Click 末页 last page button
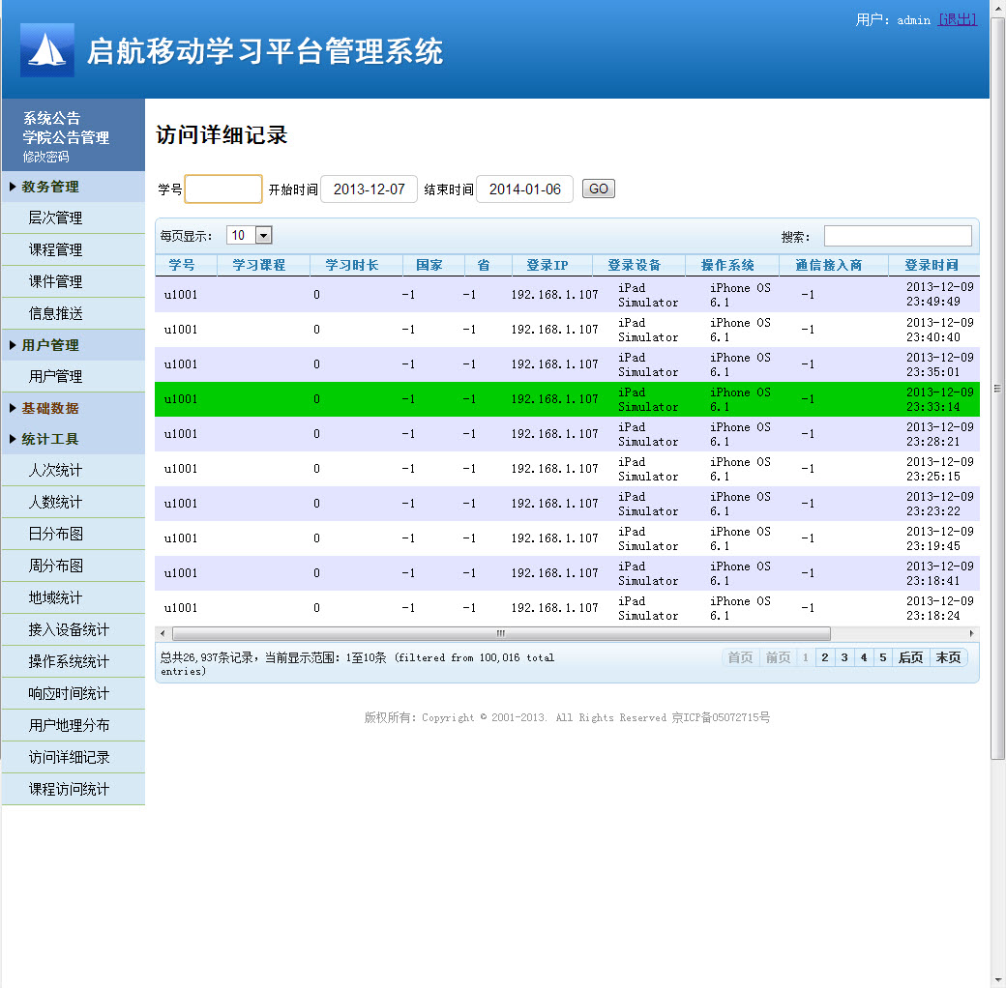 coord(948,657)
